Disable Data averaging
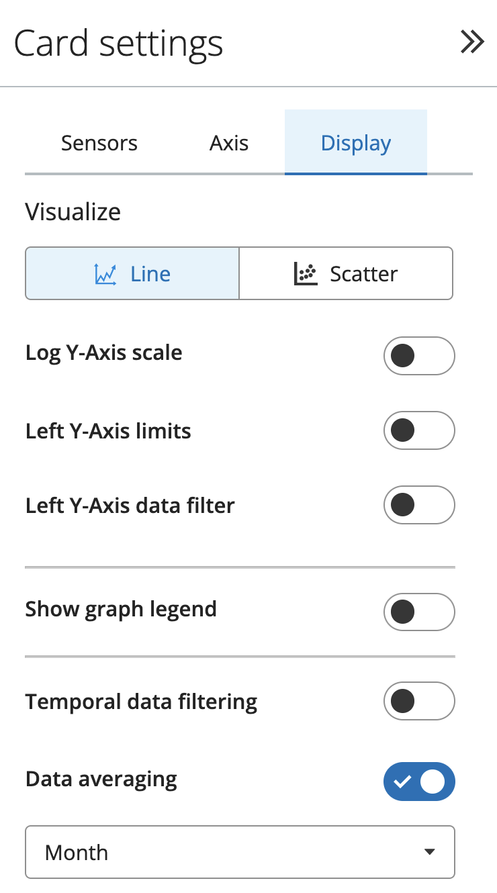Image resolution: width=497 pixels, height=893 pixels. (x=419, y=782)
